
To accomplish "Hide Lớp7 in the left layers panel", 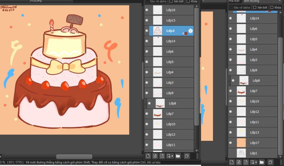I will point(147,114).
